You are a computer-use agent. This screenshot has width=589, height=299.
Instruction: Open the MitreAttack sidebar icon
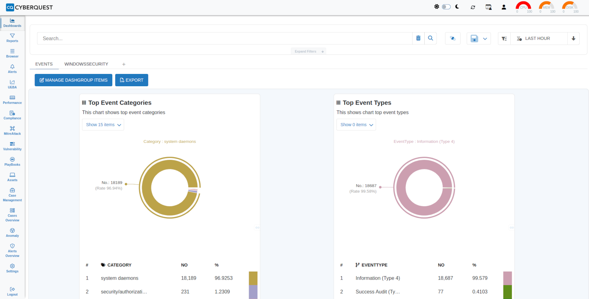(12, 130)
